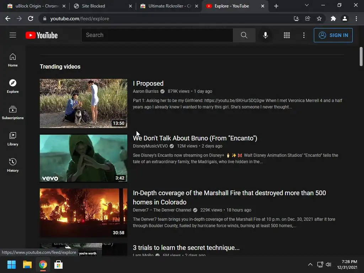Image resolution: width=364 pixels, height=273 pixels.
Task: Click the YouTube logo
Action: tap(42, 35)
